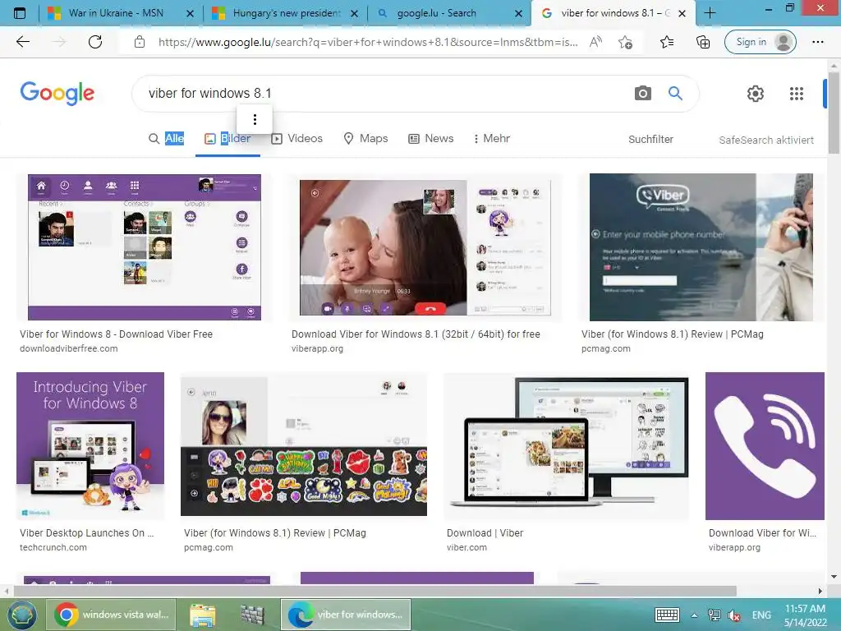This screenshot has height=631, width=841.
Task: Click downloadviberfree.com source text
Action: (69, 348)
